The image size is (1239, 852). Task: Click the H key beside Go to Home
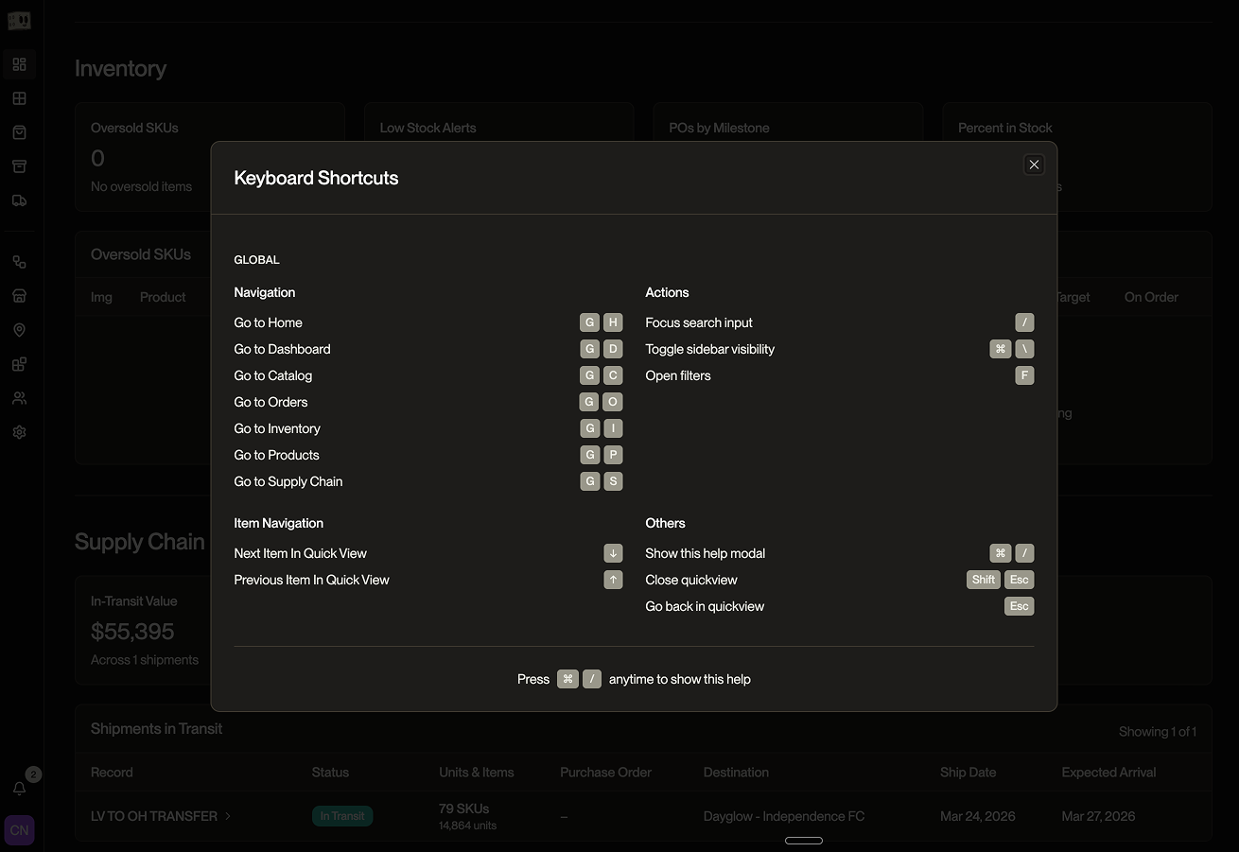tap(613, 322)
